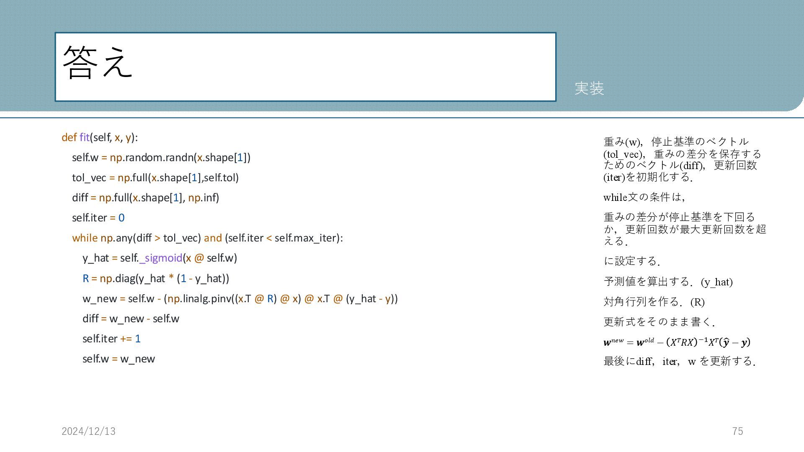
Task: Click the self.w = w_new line
Action: pos(119,359)
